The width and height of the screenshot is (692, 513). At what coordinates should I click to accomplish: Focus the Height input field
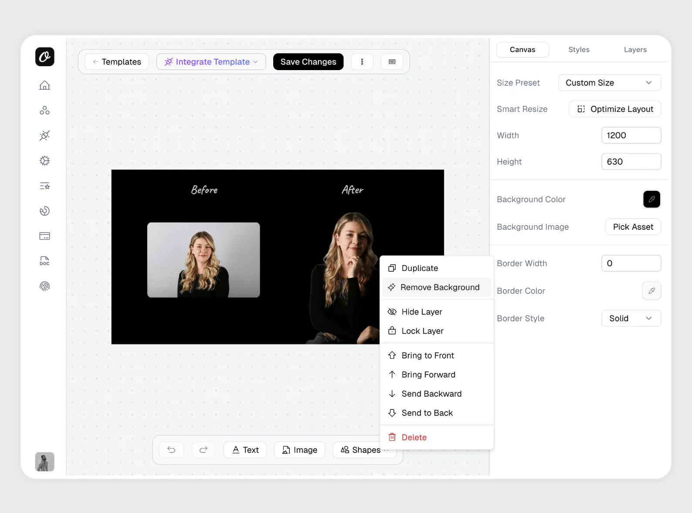pos(631,162)
